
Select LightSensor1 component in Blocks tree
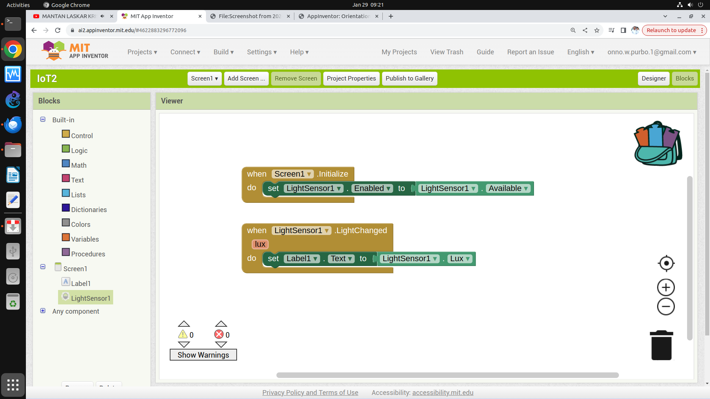(90, 298)
